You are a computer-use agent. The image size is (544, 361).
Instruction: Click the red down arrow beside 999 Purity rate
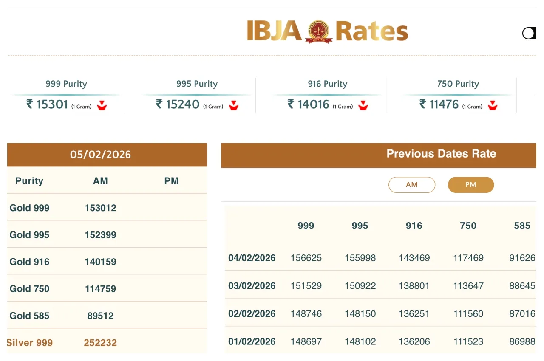[x=102, y=105]
